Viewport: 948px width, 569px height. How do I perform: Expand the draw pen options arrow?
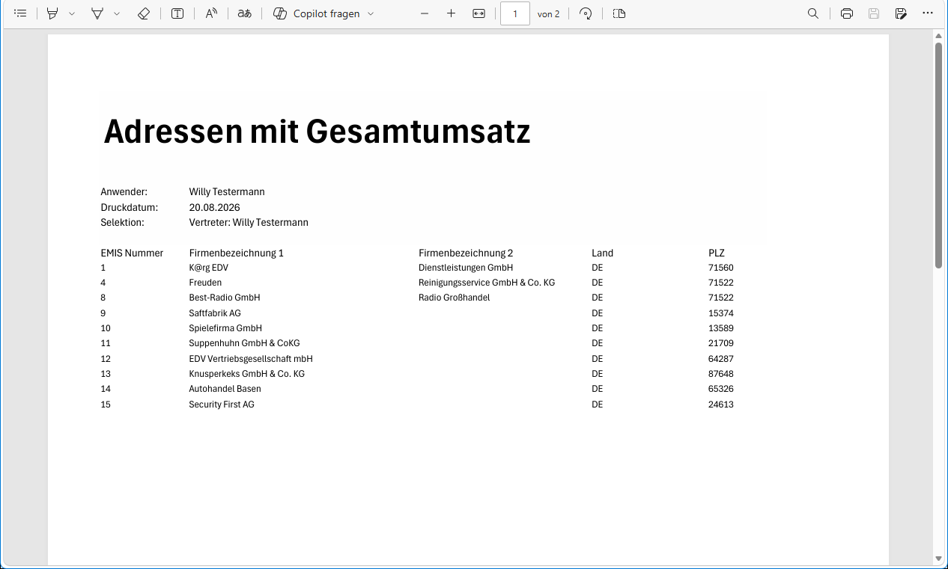[x=117, y=13]
